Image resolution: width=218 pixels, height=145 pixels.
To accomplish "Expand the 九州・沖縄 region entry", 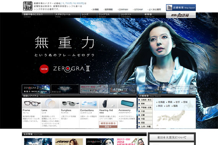I will 145,127.
